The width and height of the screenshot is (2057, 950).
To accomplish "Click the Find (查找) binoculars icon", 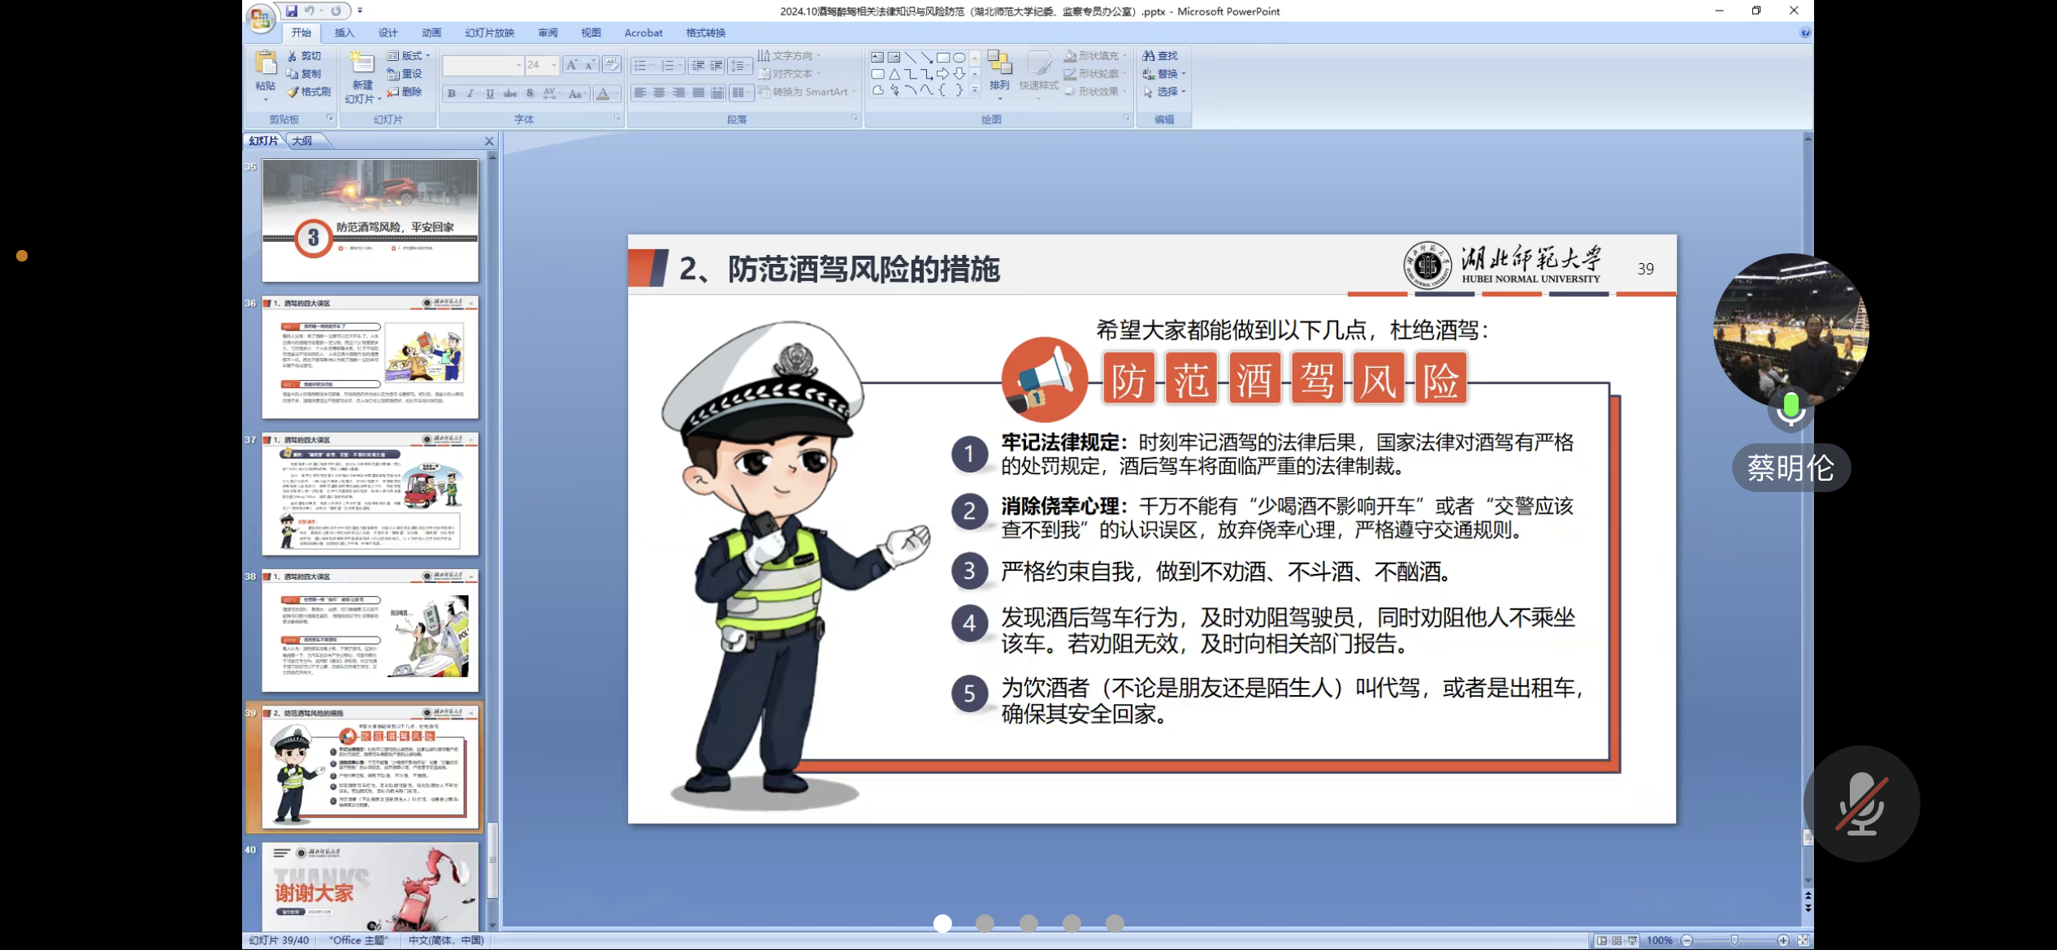I will (1149, 56).
